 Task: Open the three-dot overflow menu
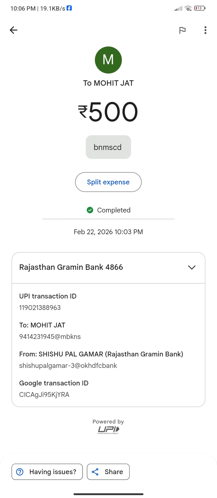[x=205, y=30]
